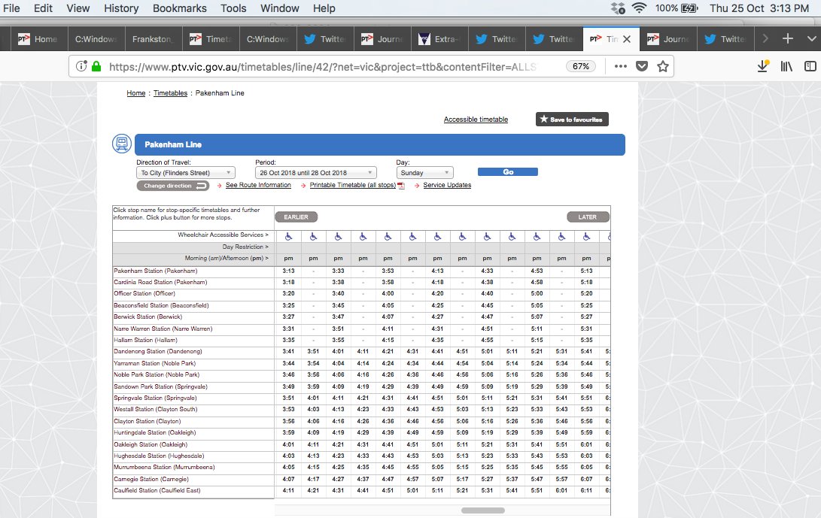
Task: Open Printable Timetable (all stops) link
Action: click(x=352, y=185)
